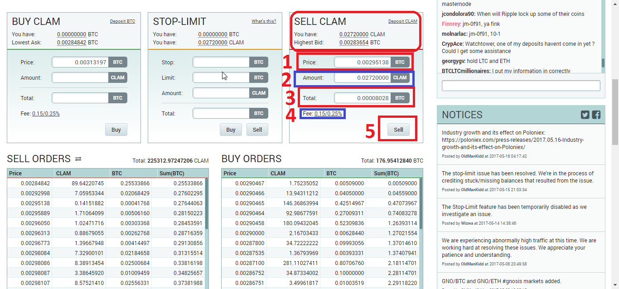Select sell order at price 0.00284842
Viewport: 619px width, 289px height.
point(106,183)
